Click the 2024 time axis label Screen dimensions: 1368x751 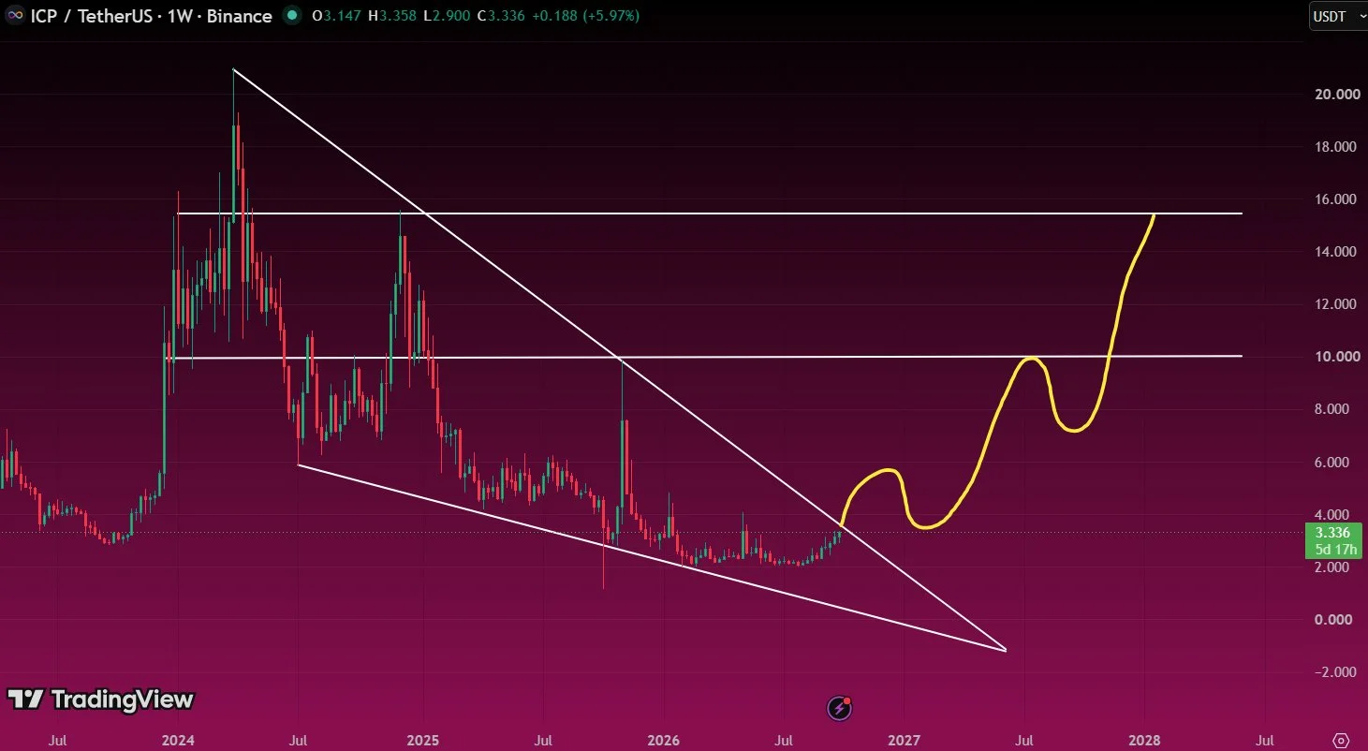(178, 741)
